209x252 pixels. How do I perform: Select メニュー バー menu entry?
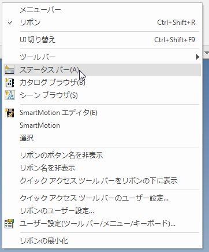click(x=102, y=10)
